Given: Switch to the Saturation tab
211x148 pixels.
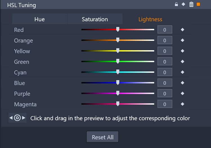Looking at the screenshot, I should 95,19.
